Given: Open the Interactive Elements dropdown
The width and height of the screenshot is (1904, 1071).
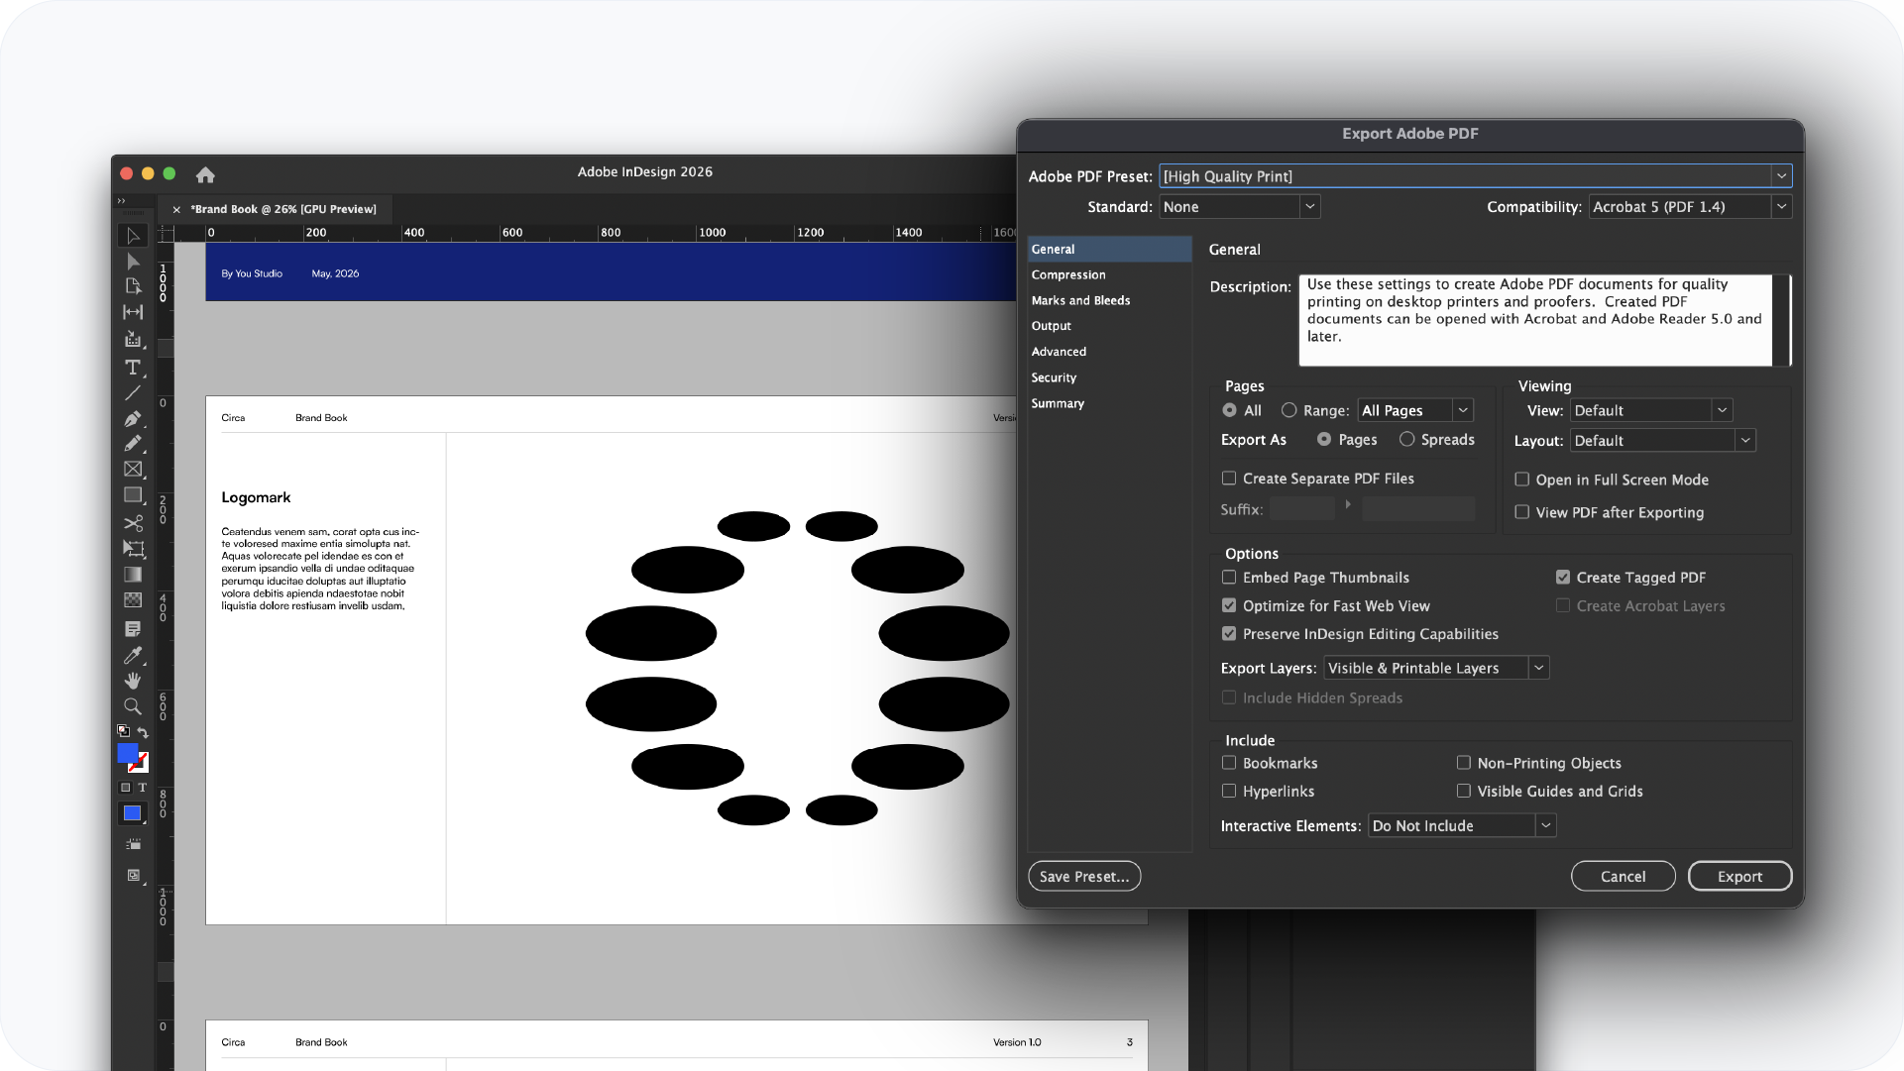Looking at the screenshot, I should click(x=1462, y=825).
